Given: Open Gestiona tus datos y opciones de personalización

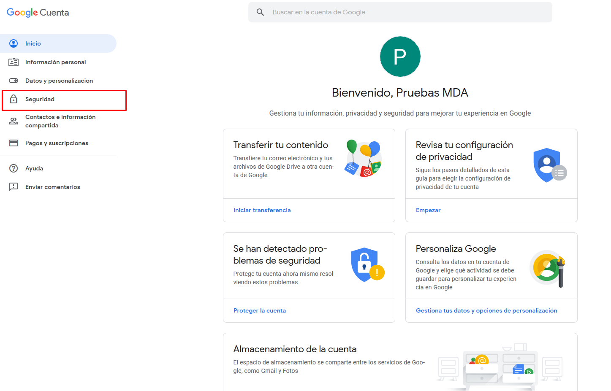Looking at the screenshot, I should point(486,310).
